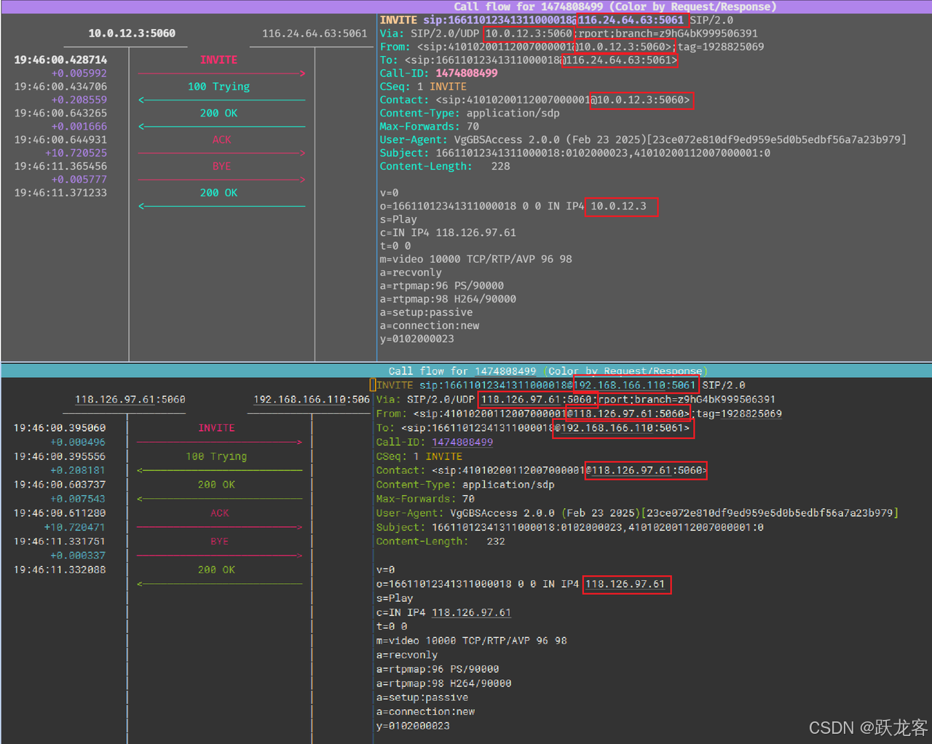932x744 pixels.
Task: Click the time delta +0.005992
Action: [x=79, y=74]
